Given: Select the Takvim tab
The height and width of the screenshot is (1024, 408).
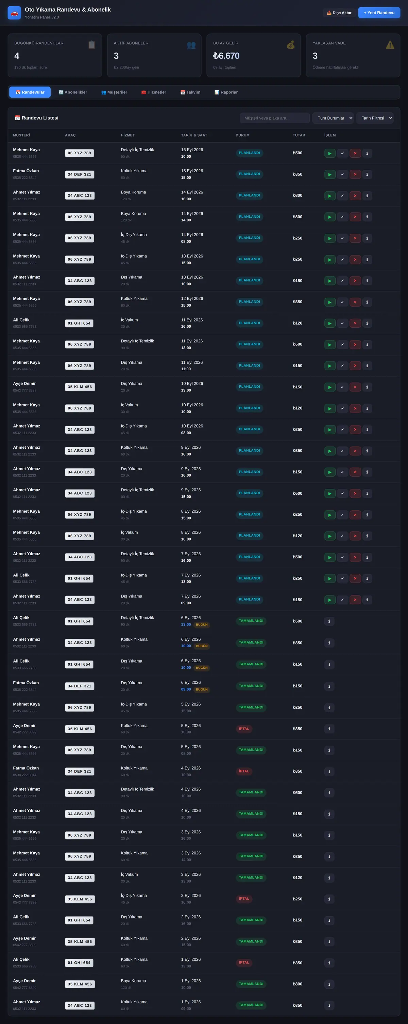Looking at the screenshot, I should coord(190,92).
